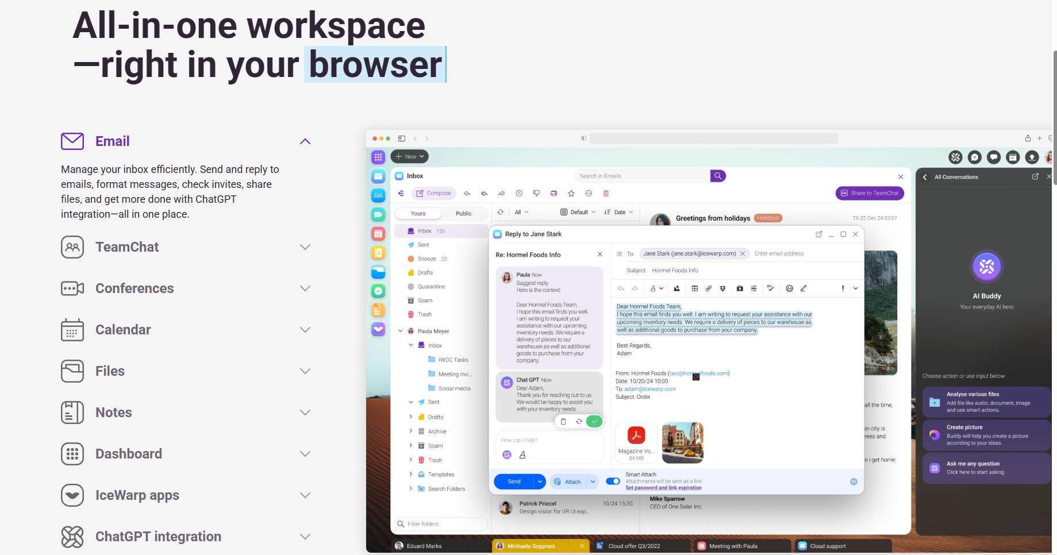Print the email using the printer icon
Screen dimensions: 1057x555
click(x=554, y=194)
